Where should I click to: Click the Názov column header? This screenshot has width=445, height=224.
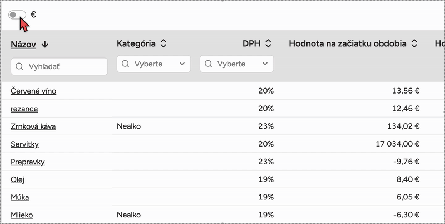coord(23,44)
